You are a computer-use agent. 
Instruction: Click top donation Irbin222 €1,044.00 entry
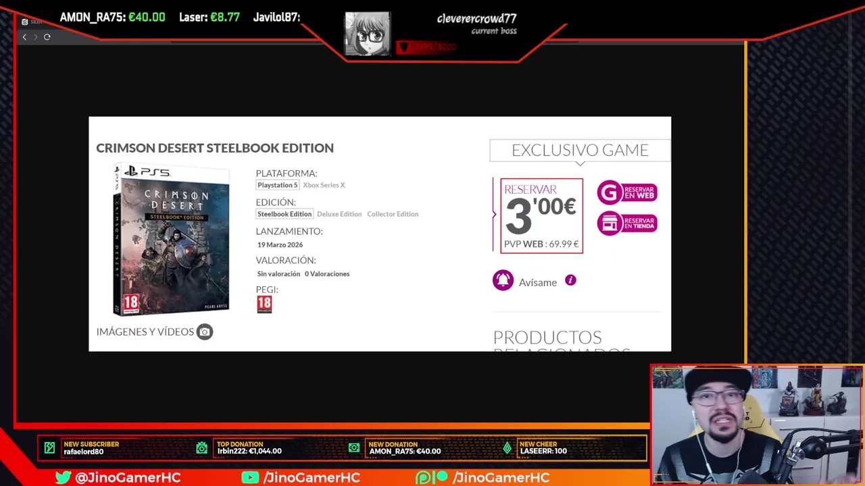point(249,448)
